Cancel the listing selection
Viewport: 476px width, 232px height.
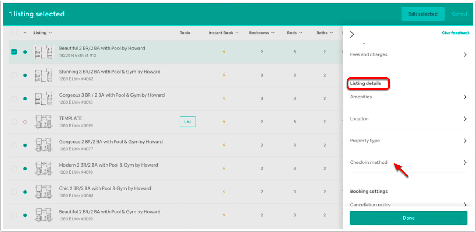tap(459, 14)
